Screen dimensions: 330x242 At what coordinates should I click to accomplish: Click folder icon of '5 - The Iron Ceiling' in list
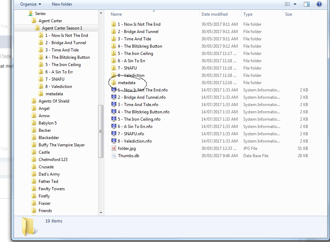click(113, 54)
